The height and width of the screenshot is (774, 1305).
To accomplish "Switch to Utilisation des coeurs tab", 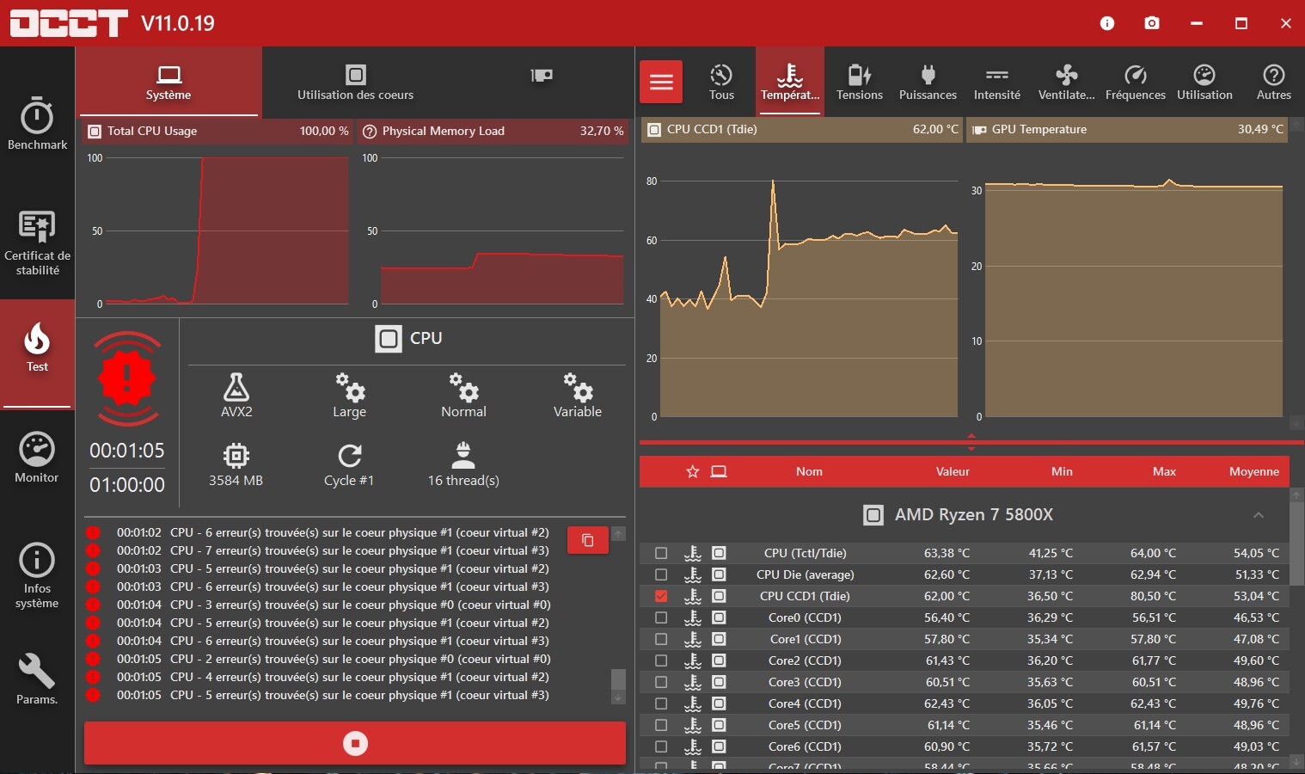I will click(x=355, y=83).
